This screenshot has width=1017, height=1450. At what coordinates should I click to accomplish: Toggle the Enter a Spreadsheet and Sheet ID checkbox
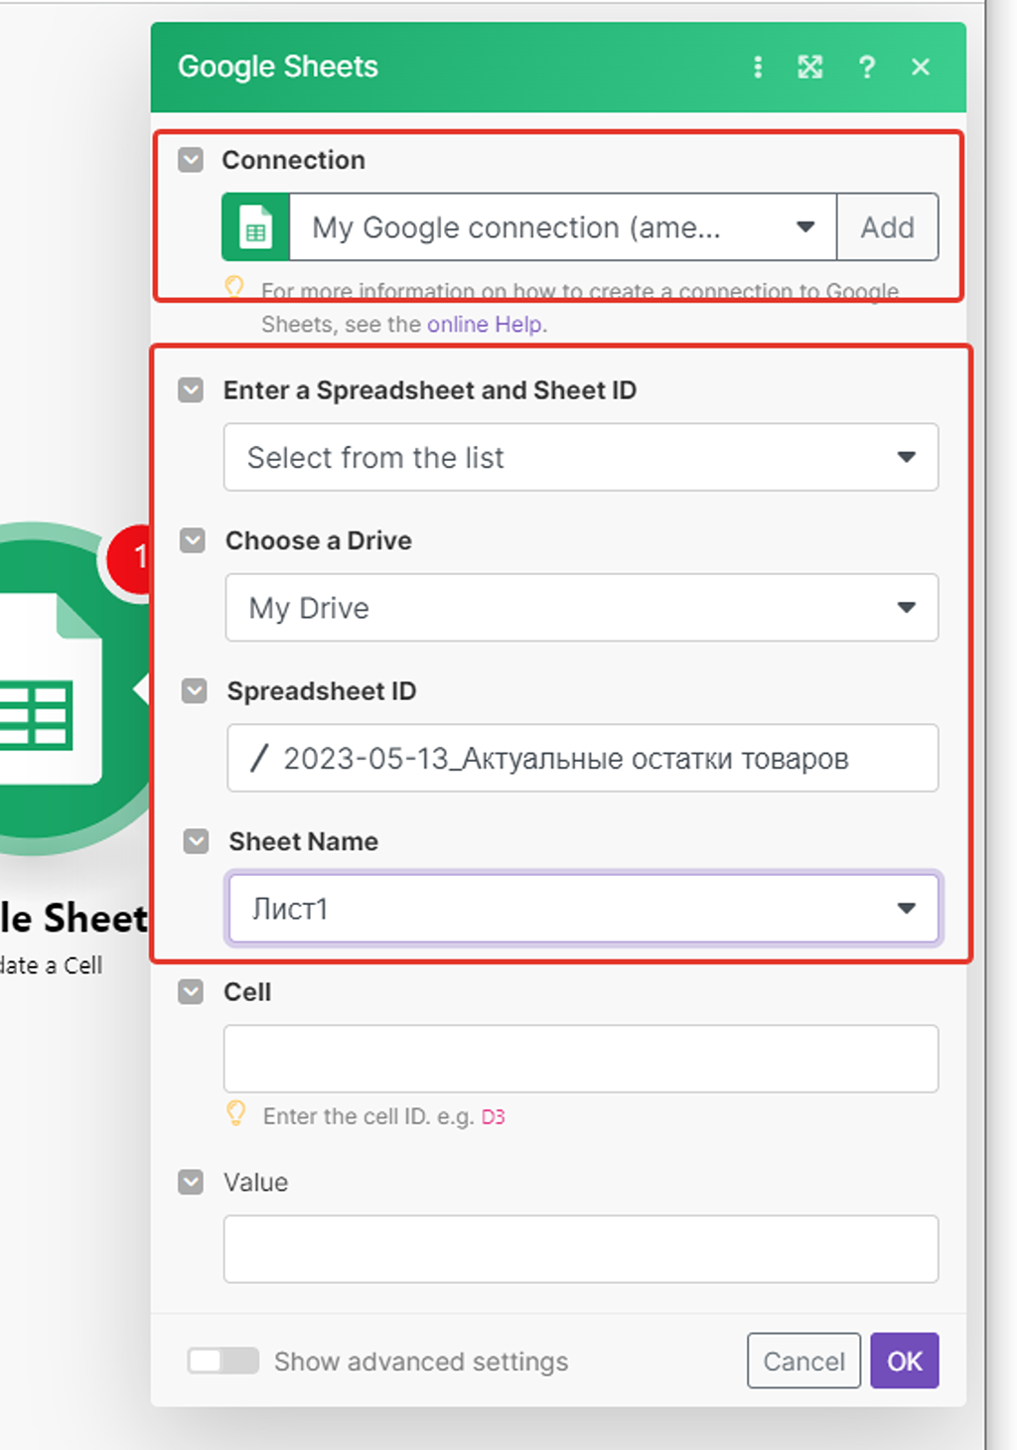click(x=191, y=390)
